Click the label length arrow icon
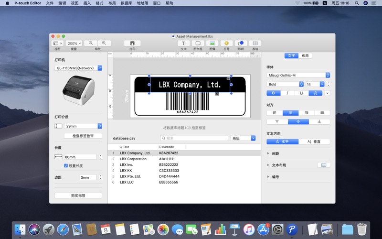The width and height of the screenshot is (382, 239). click(58, 157)
